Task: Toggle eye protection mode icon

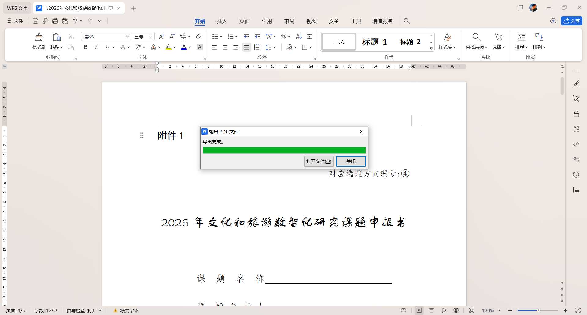Action: (x=404, y=310)
